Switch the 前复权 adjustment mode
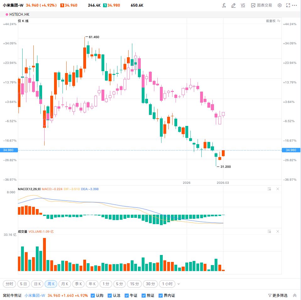Image resolution: width=301 pixels, height=300 pixels. coord(273,21)
